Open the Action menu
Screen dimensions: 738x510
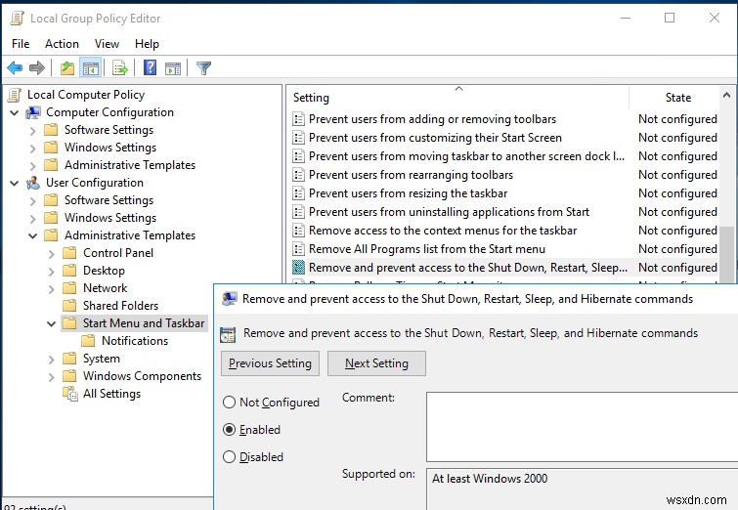[x=62, y=44]
